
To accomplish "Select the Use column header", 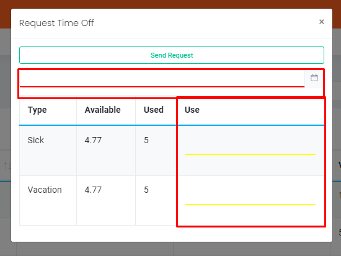I will pyautogui.click(x=192, y=110).
